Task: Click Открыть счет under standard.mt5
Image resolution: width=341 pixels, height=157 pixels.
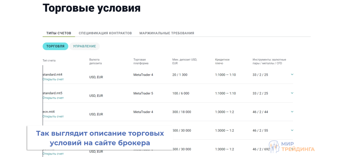Action: tap(53, 98)
